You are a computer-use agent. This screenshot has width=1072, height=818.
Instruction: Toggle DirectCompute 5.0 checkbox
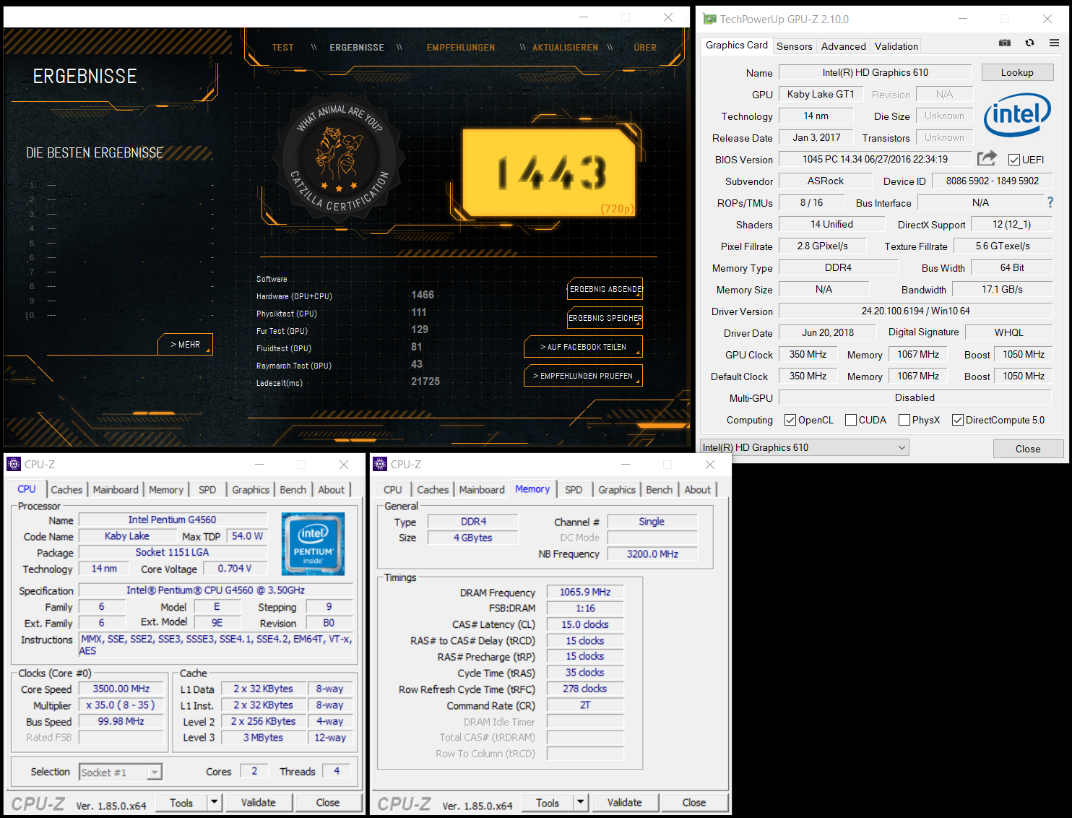tap(958, 420)
